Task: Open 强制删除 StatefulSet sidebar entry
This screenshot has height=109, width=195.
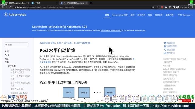Action: point(19,93)
